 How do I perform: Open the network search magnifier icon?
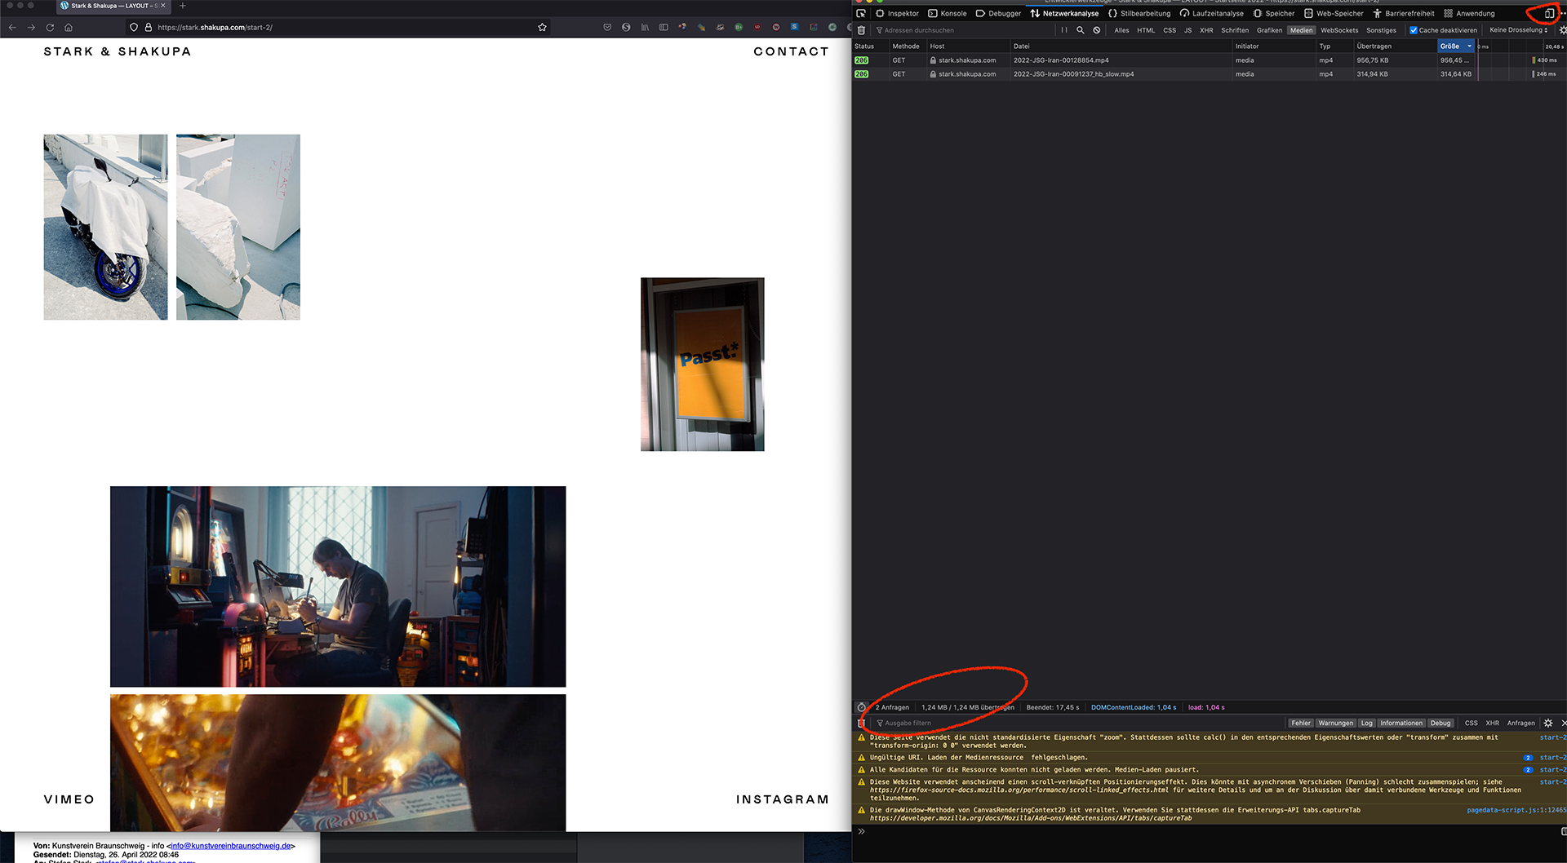tap(1081, 30)
